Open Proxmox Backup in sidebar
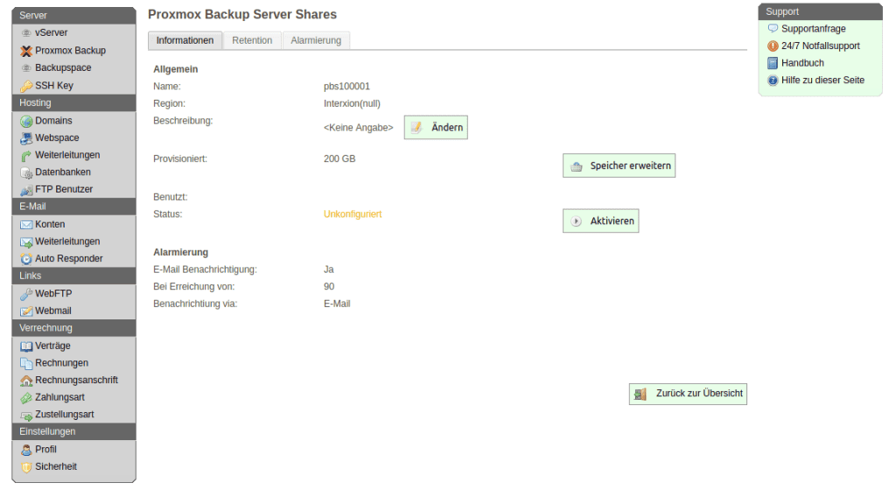The height and width of the screenshot is (497, 896). (70, 51)
